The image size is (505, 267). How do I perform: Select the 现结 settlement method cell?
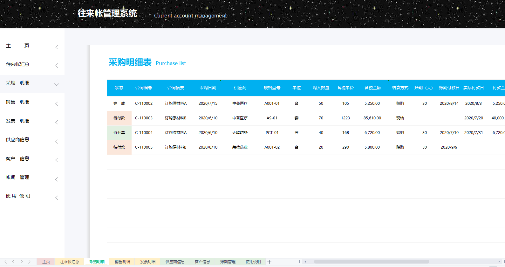pos(400,118)
